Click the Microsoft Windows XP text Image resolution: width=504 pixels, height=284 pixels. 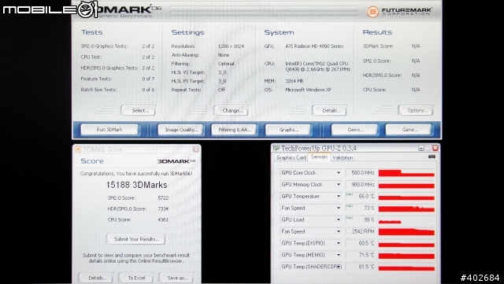point(308,90)
